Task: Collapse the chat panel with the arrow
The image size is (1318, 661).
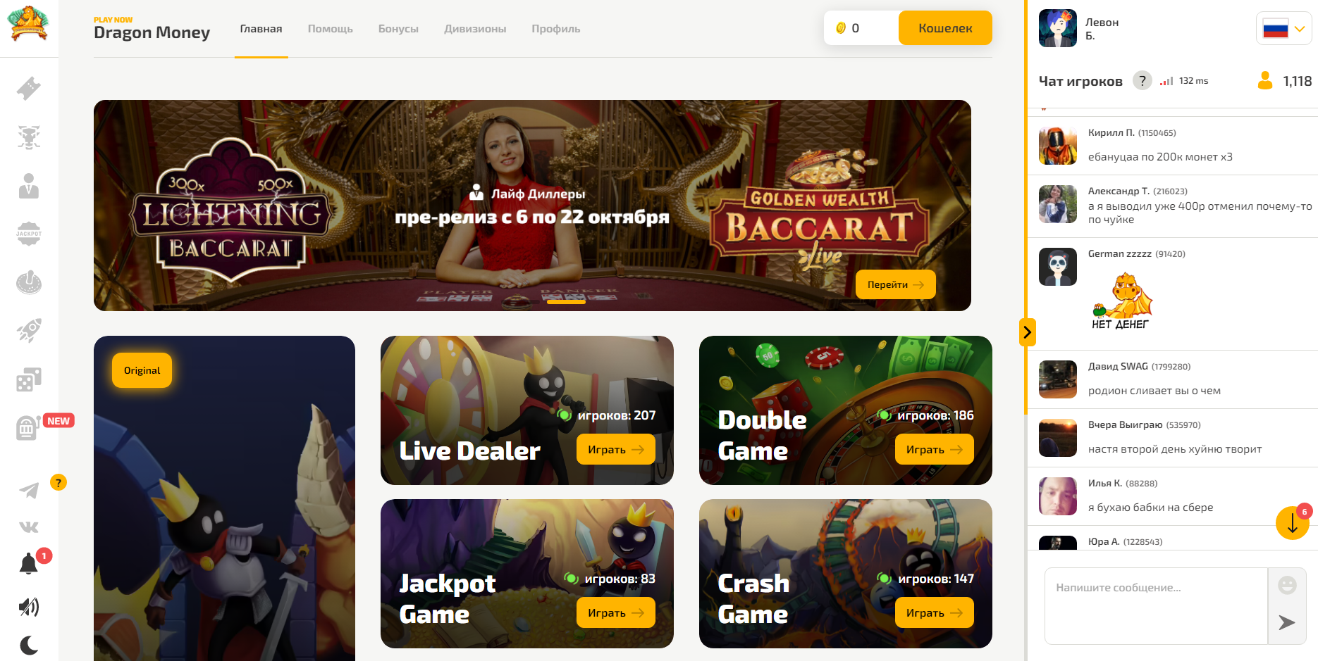Action: pyautogui.click(x=1027, y=332)
